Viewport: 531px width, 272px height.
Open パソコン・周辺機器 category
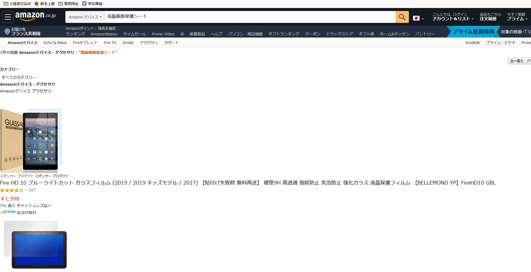tap(245, 34)
